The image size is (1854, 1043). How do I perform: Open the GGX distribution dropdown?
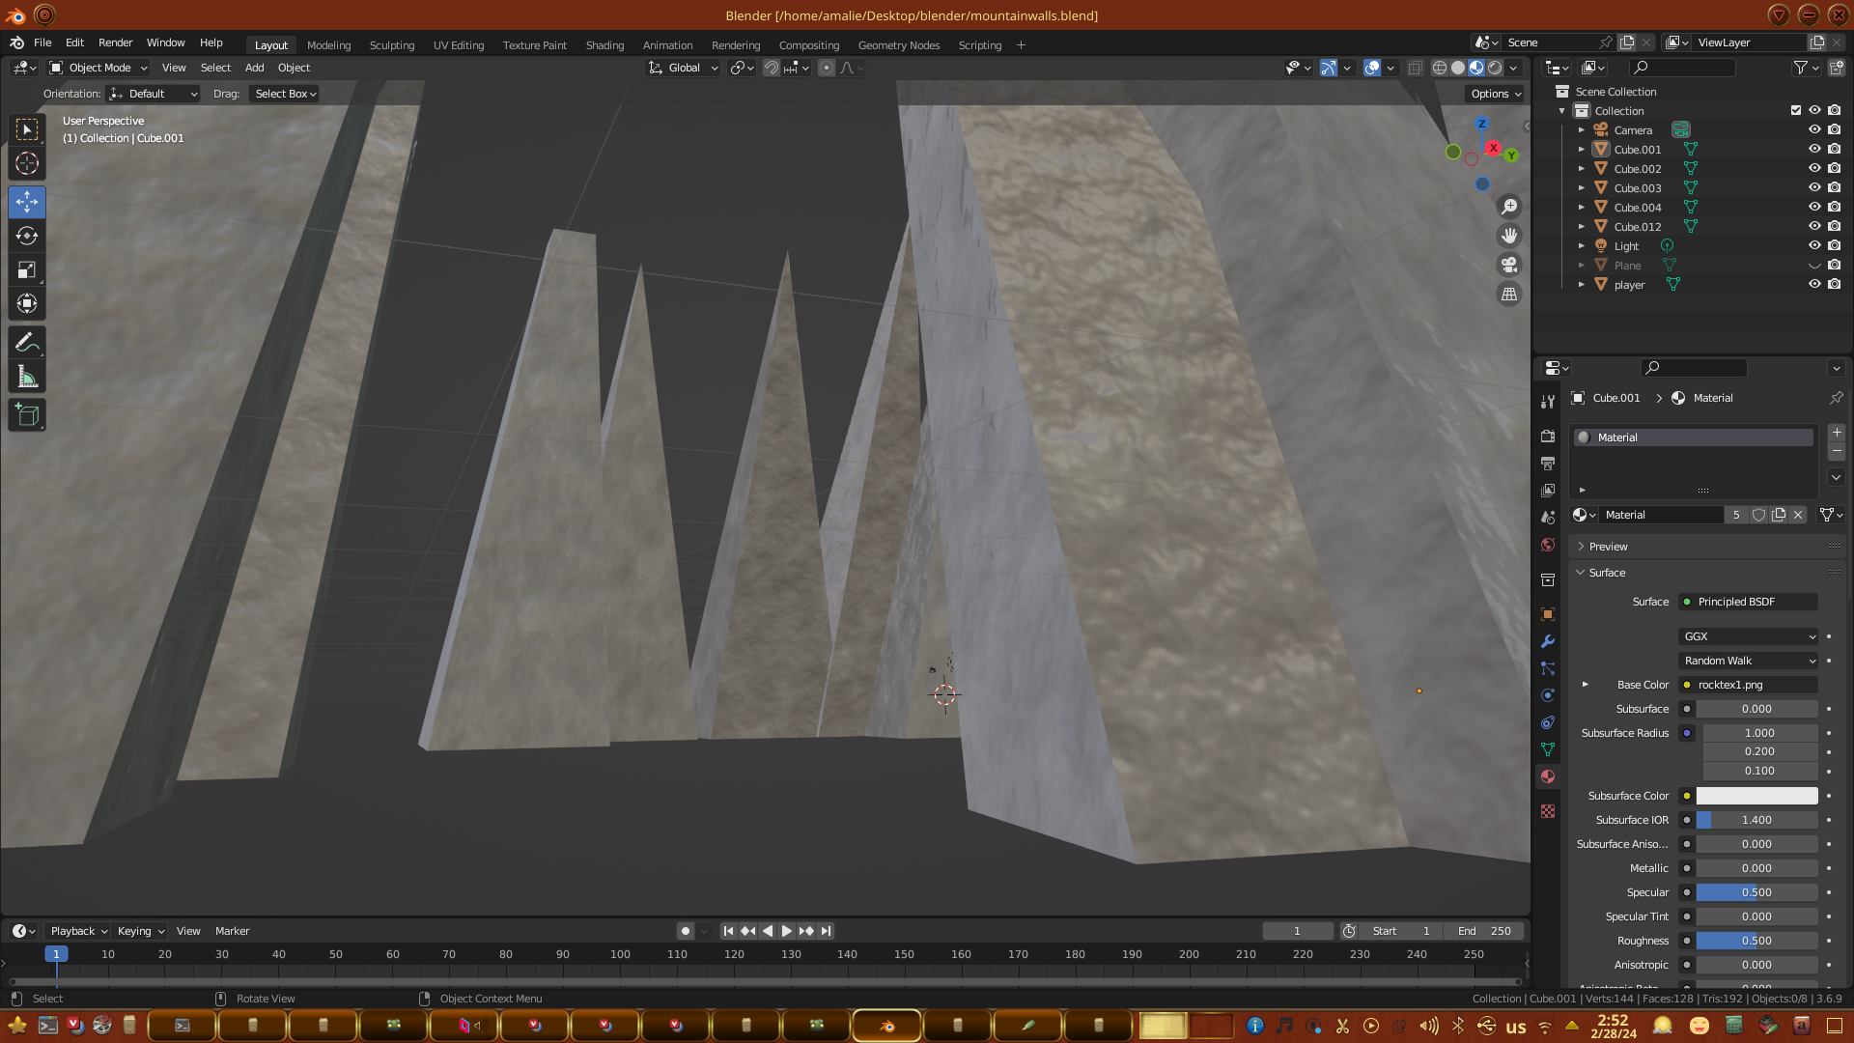point(1749,636)
